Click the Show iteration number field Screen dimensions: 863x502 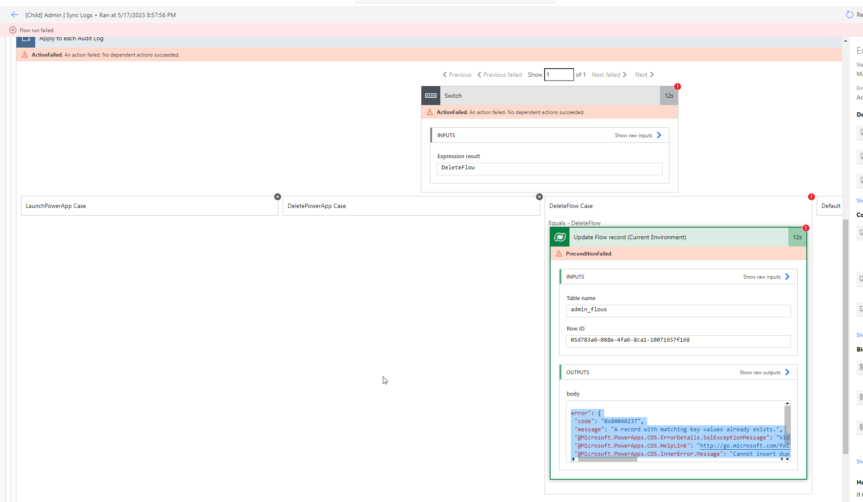559,74
